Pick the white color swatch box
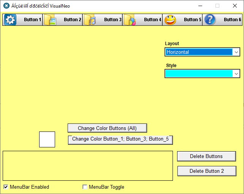Image resolution: width=244 pixels, height=194 pixels. click(47, 139)
